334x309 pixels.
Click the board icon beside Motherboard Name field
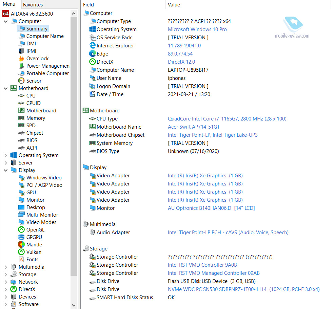point(93,127)
